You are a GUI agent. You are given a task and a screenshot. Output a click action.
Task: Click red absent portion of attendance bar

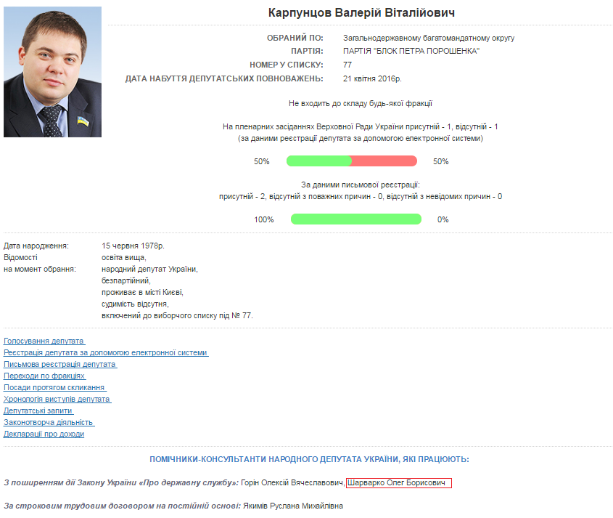pos(384,161)
